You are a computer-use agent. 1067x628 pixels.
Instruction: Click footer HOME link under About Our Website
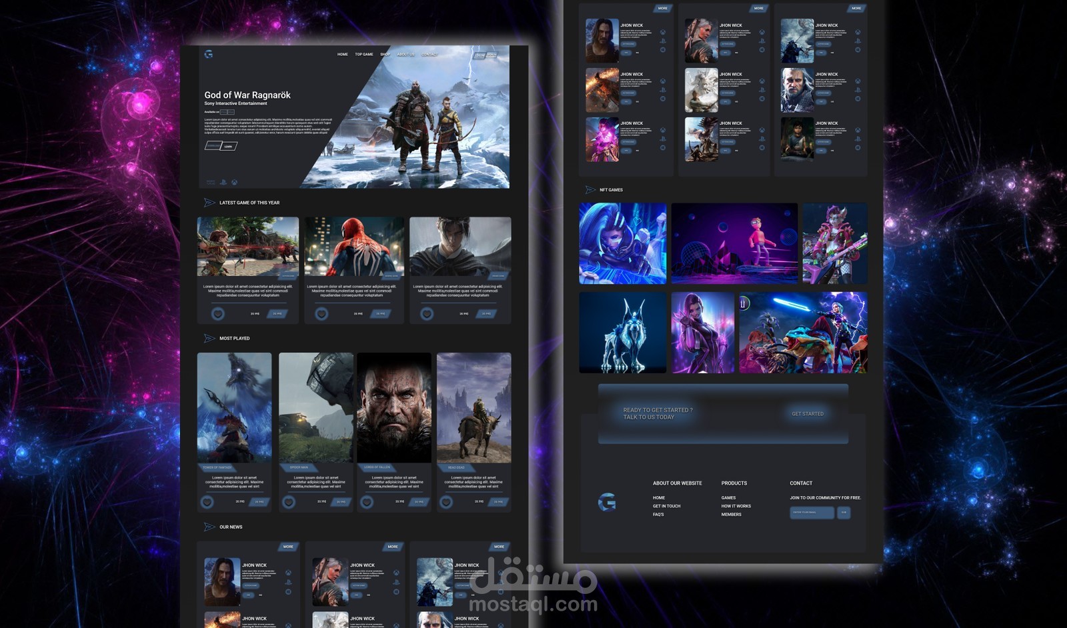pos(659,498)
